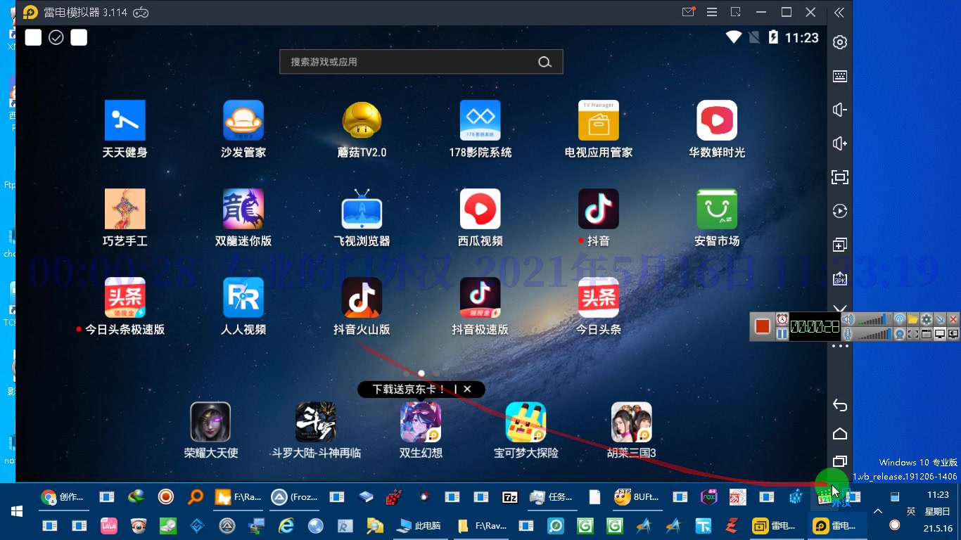The image size is (961, 540).
Task: Stop screen recording with red square
Action: [x=763, y=326]
